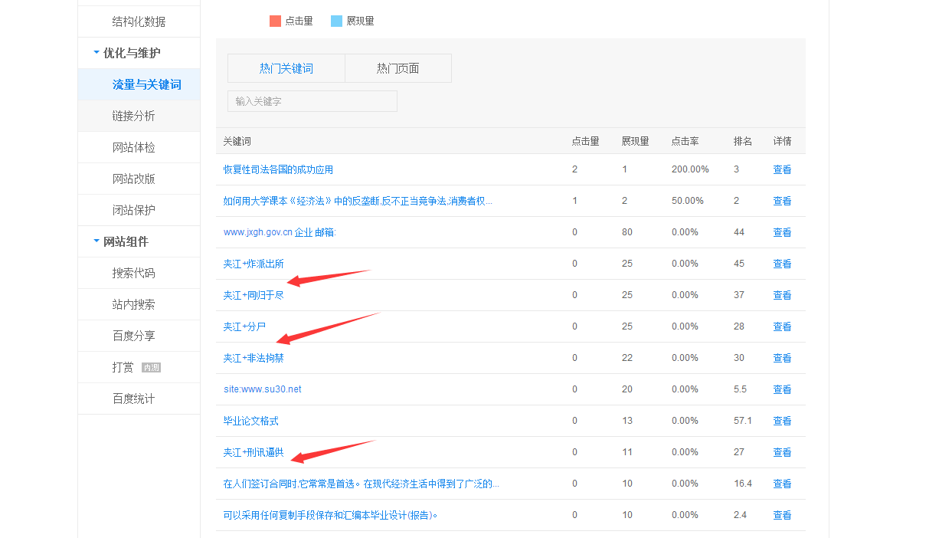Open keyword link 恢复性司法各国的成功应用
The image size is (939, 538).
(x=278, y=169)
